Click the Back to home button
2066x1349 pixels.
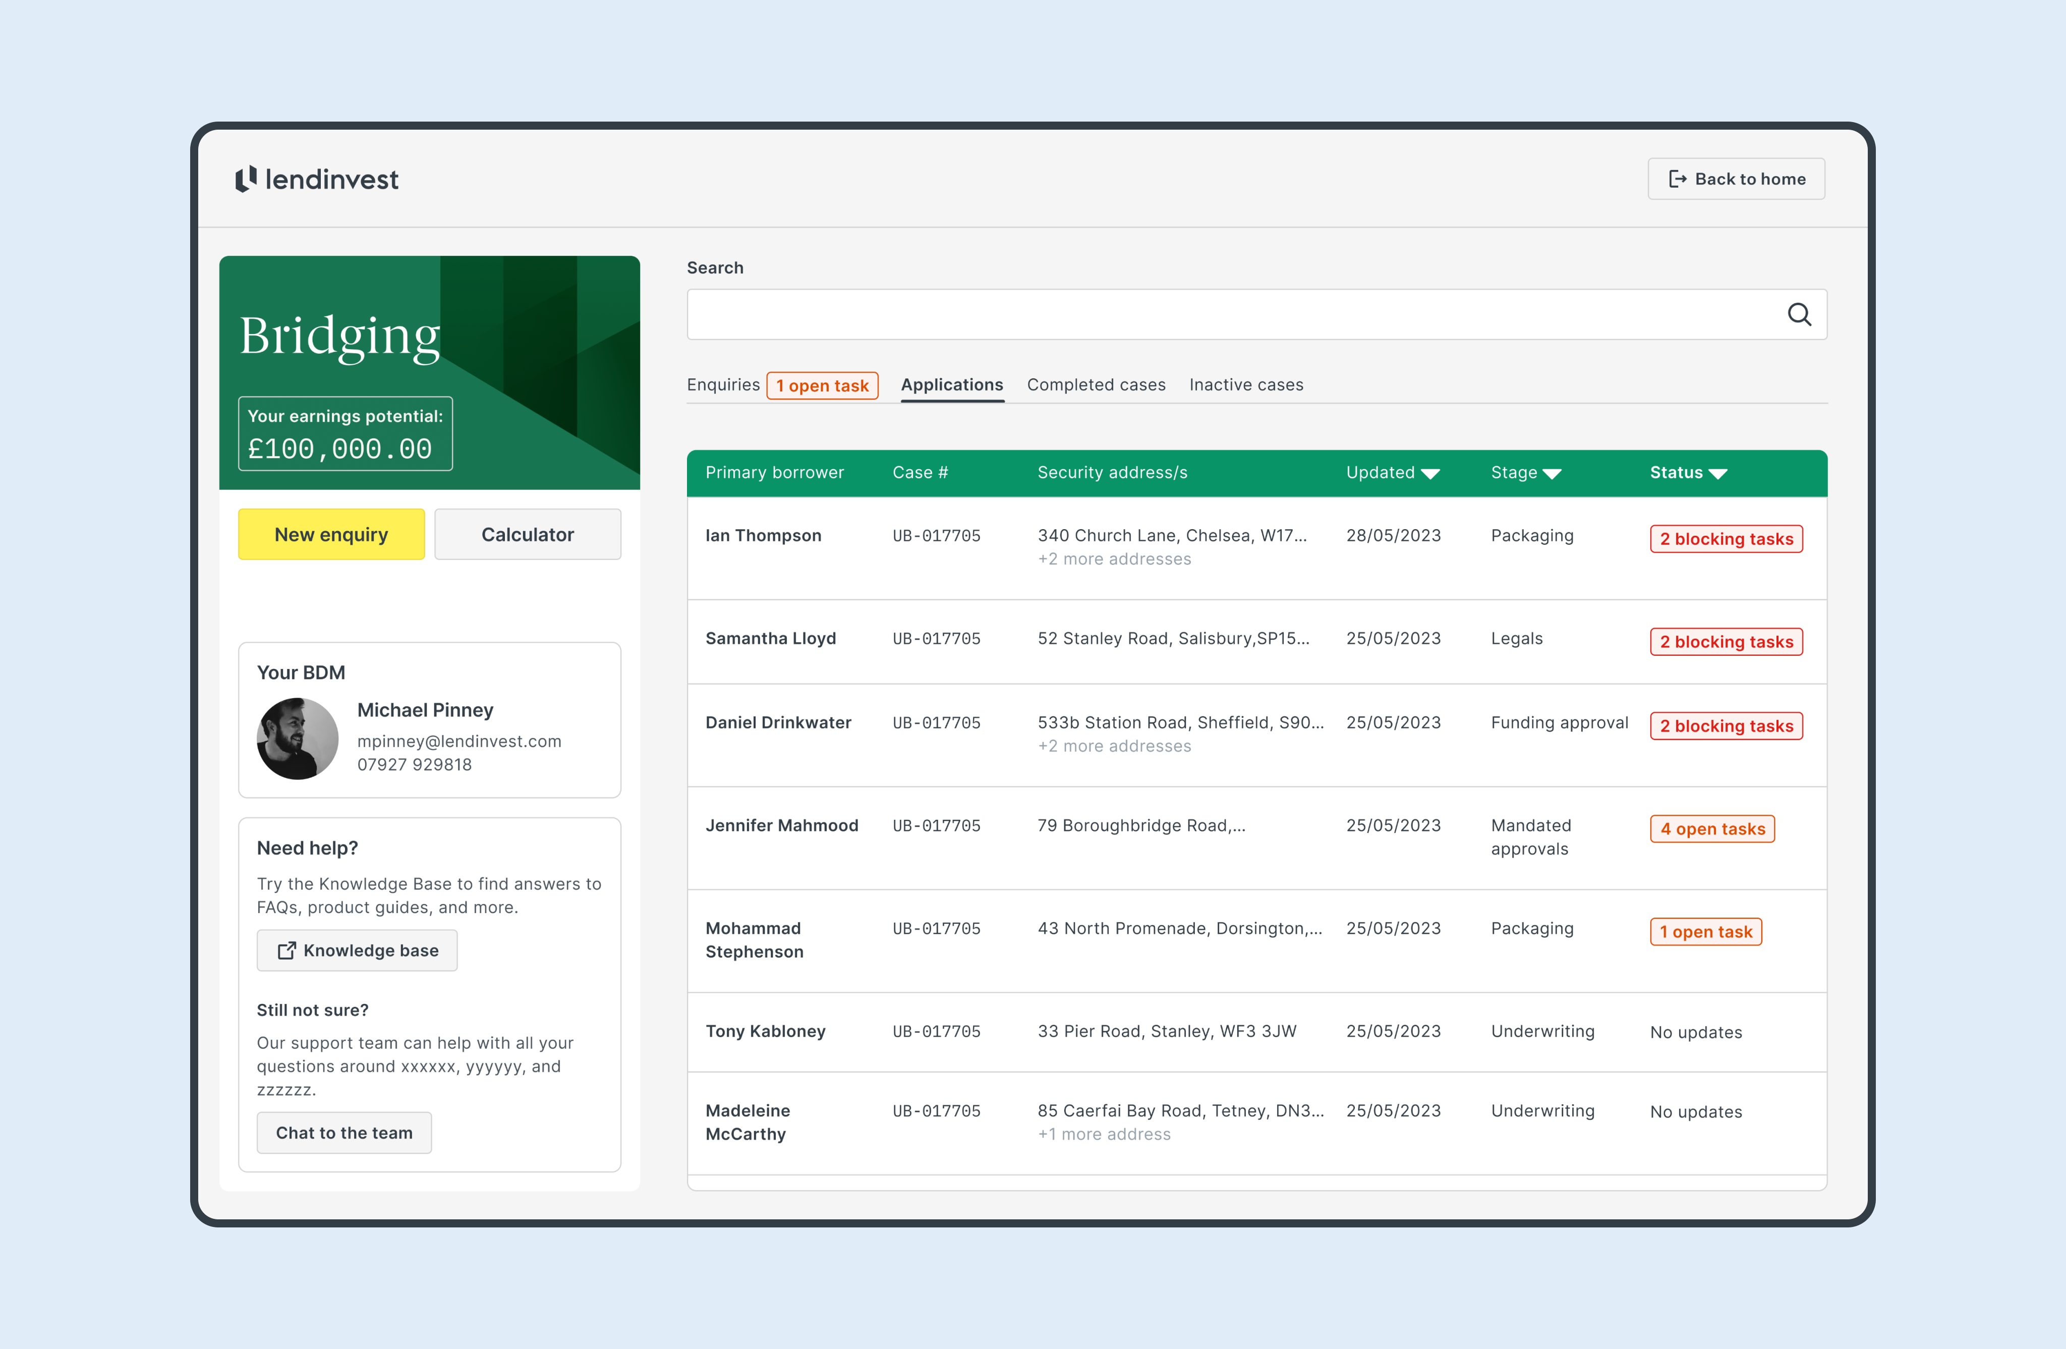pos(1736,178)
